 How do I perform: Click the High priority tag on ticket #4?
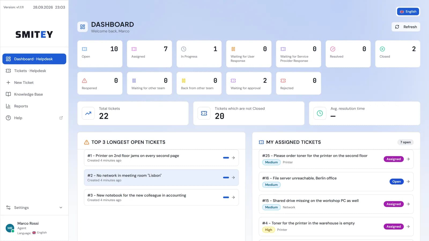tap(268, 230)
